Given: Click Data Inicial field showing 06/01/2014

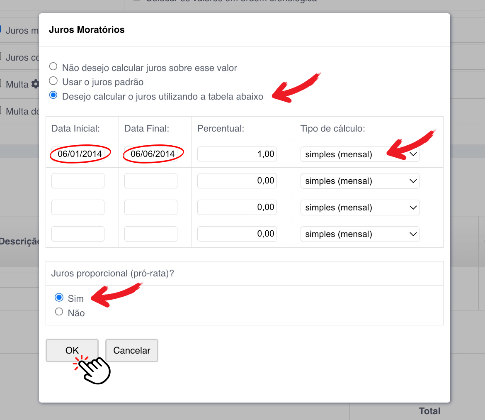Looking at the screenshot, I should tap(78, 154).
